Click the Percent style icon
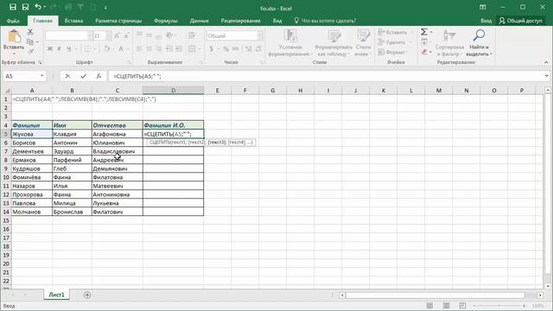 click(x=226, y=48)
